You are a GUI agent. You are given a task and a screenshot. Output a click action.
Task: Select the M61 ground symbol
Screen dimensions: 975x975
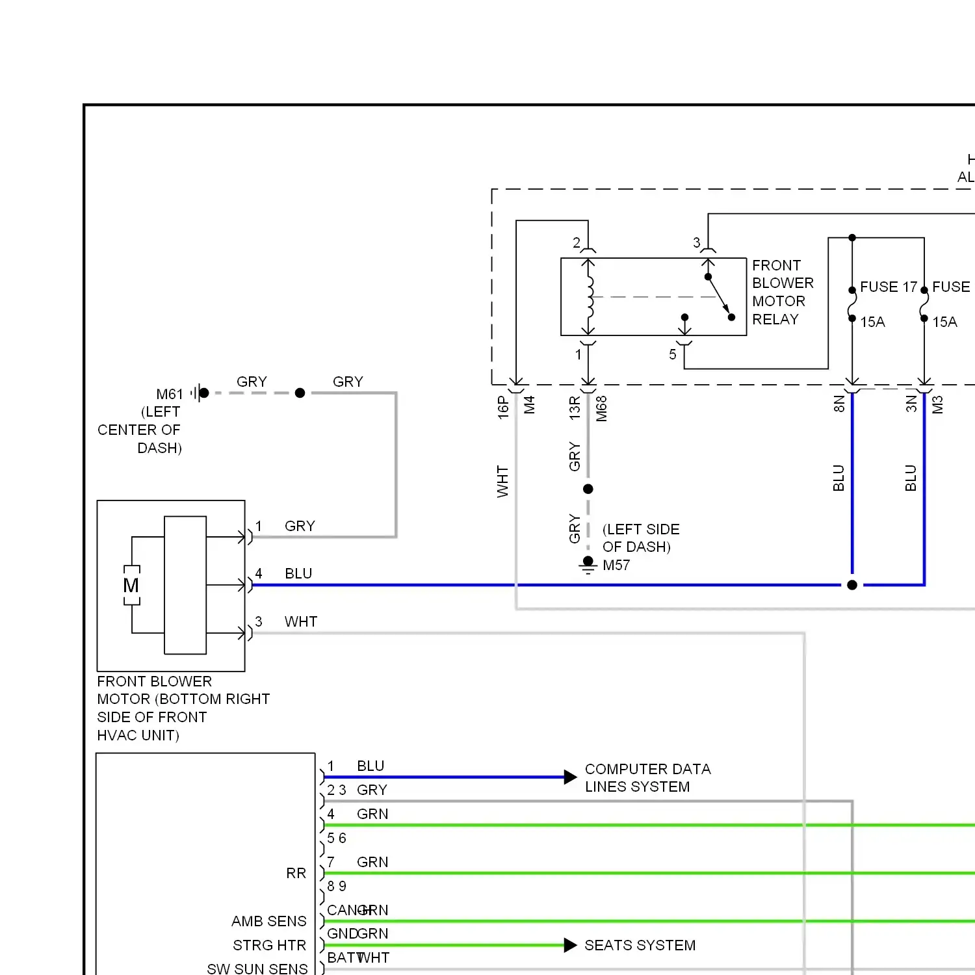[200, 393]
